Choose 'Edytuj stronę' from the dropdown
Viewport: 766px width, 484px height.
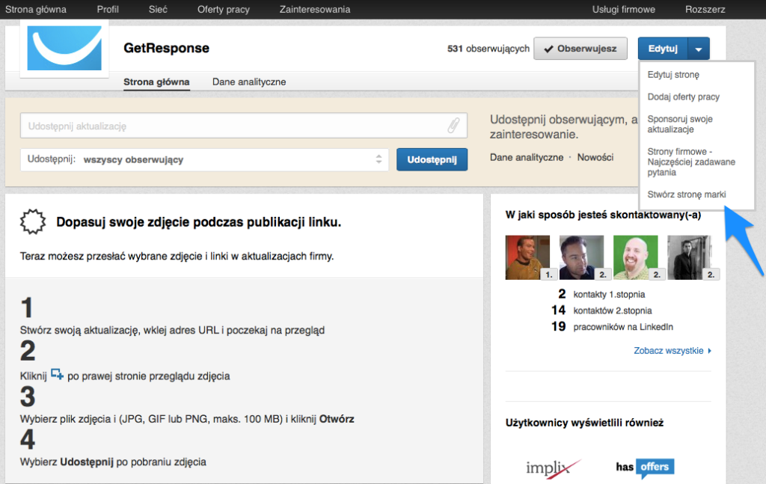click(673, 75)
